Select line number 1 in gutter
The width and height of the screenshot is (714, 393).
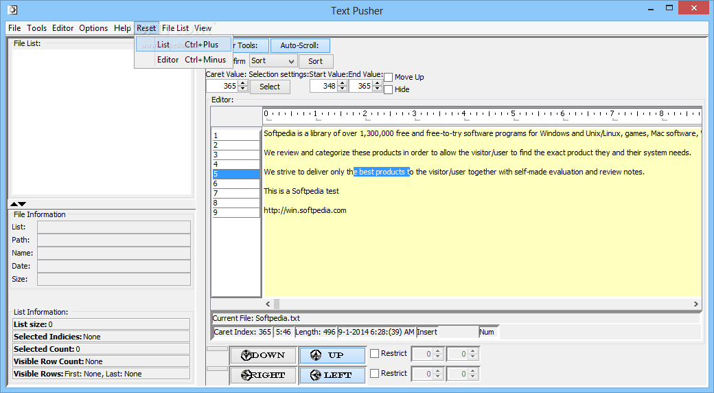[x=236, y=135]
